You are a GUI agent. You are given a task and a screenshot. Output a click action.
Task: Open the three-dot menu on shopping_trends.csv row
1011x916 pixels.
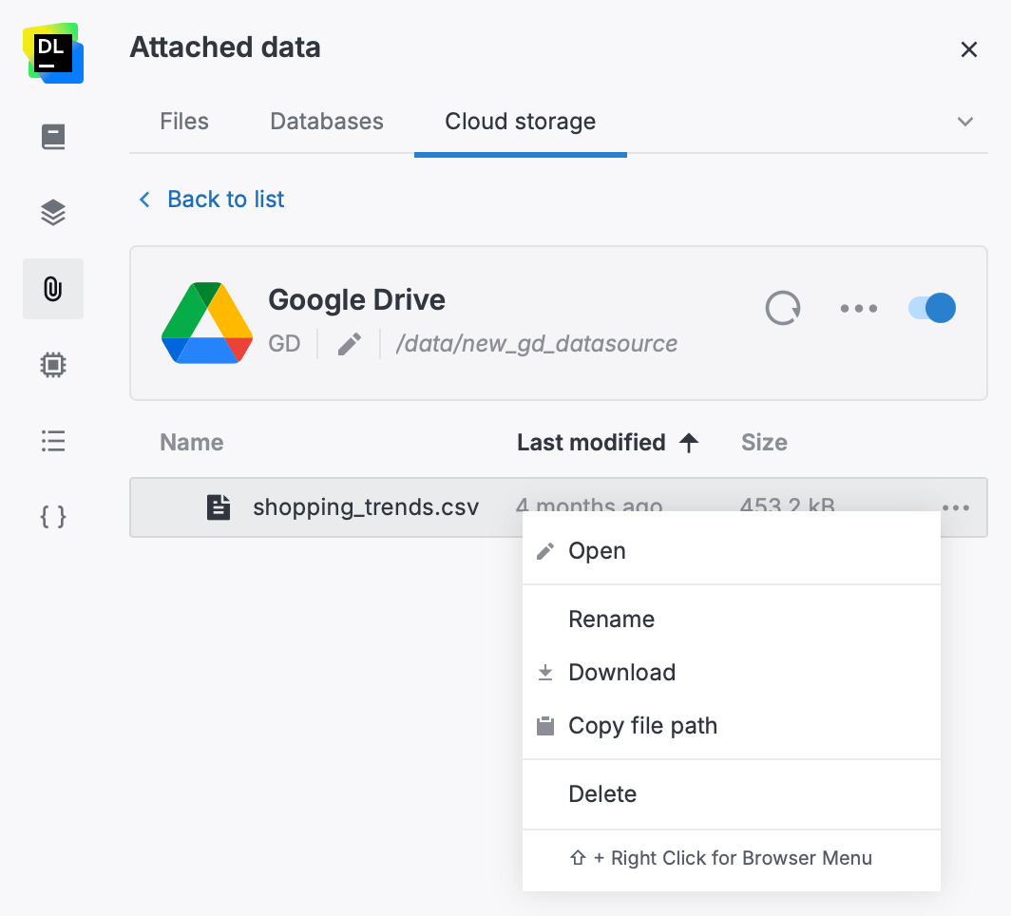956,507
